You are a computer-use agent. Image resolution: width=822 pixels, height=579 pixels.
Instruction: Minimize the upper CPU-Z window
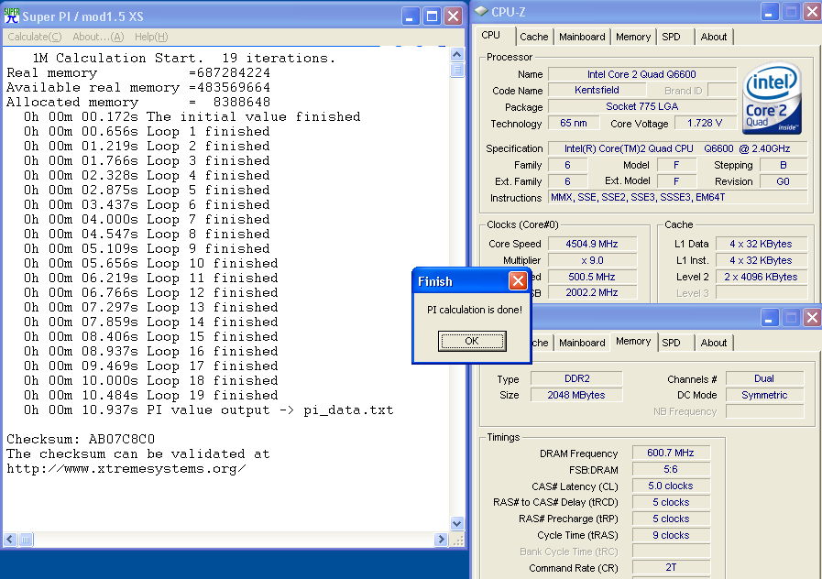[769, 12]
